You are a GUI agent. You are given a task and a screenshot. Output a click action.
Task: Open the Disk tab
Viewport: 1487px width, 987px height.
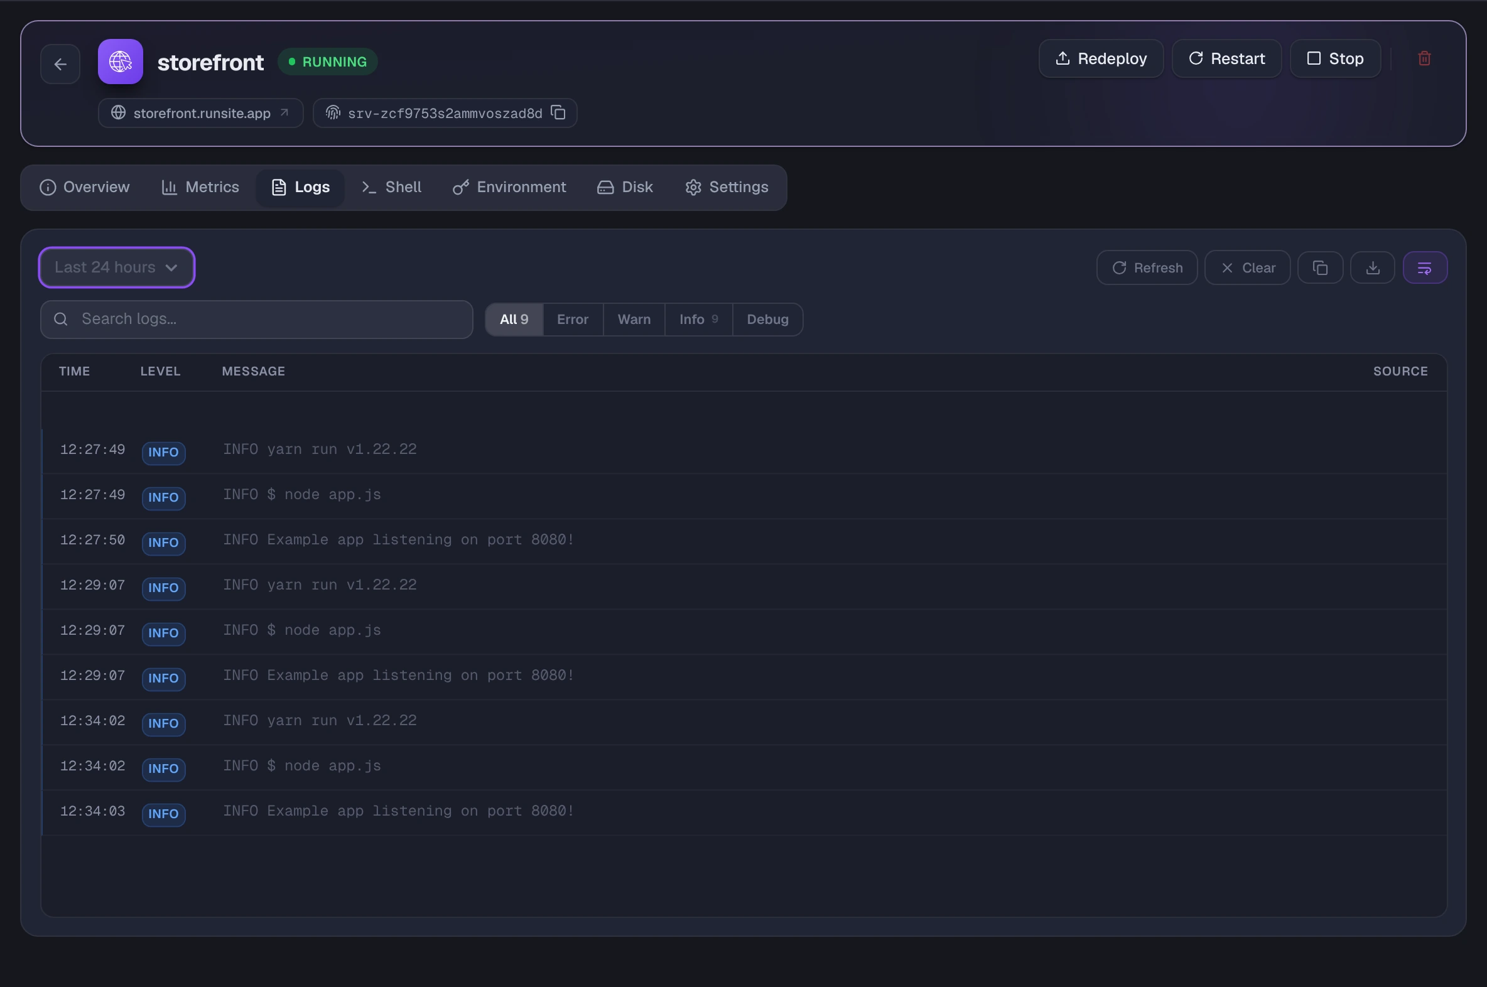pos(625,187)
